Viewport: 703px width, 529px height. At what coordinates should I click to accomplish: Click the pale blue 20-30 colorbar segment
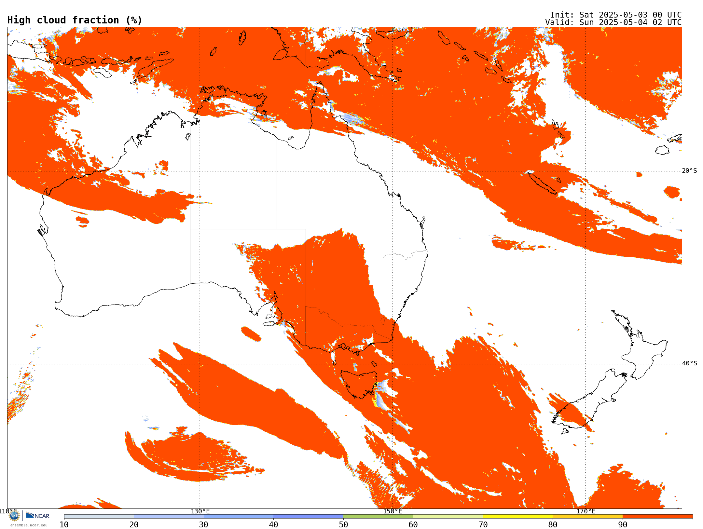pos(169,517)
